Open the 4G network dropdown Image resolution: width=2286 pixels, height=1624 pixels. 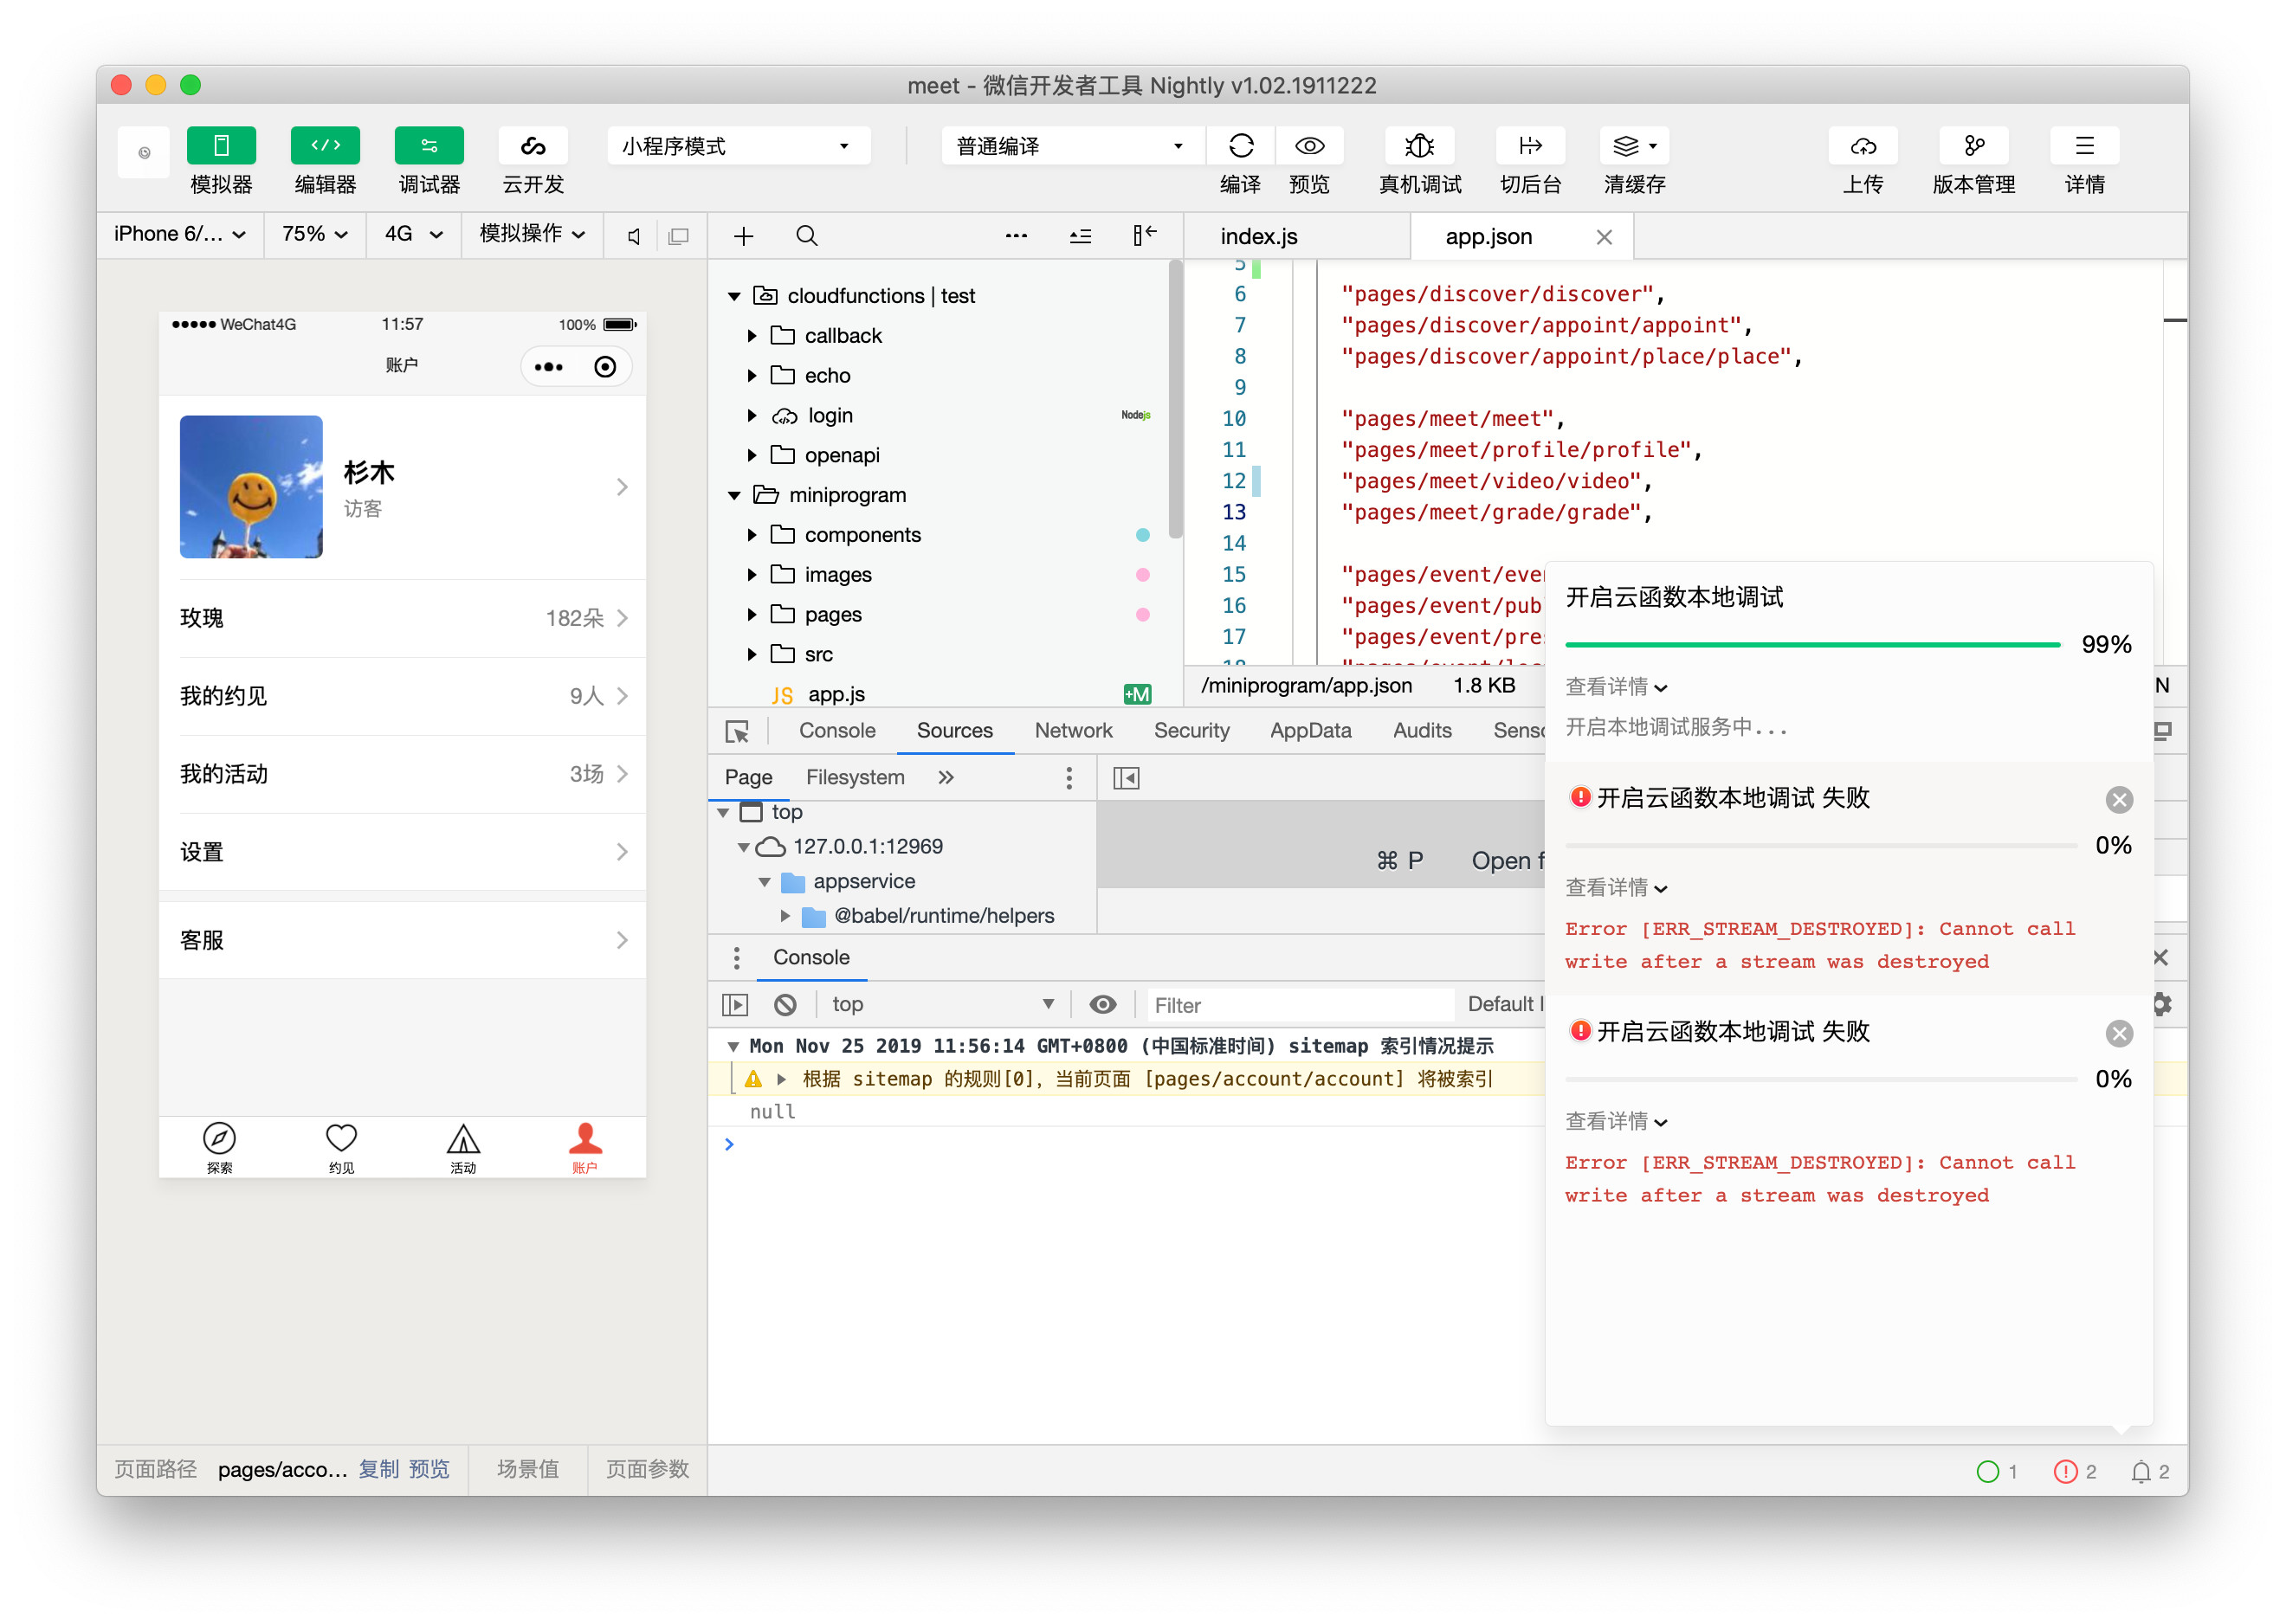(414, 234)
